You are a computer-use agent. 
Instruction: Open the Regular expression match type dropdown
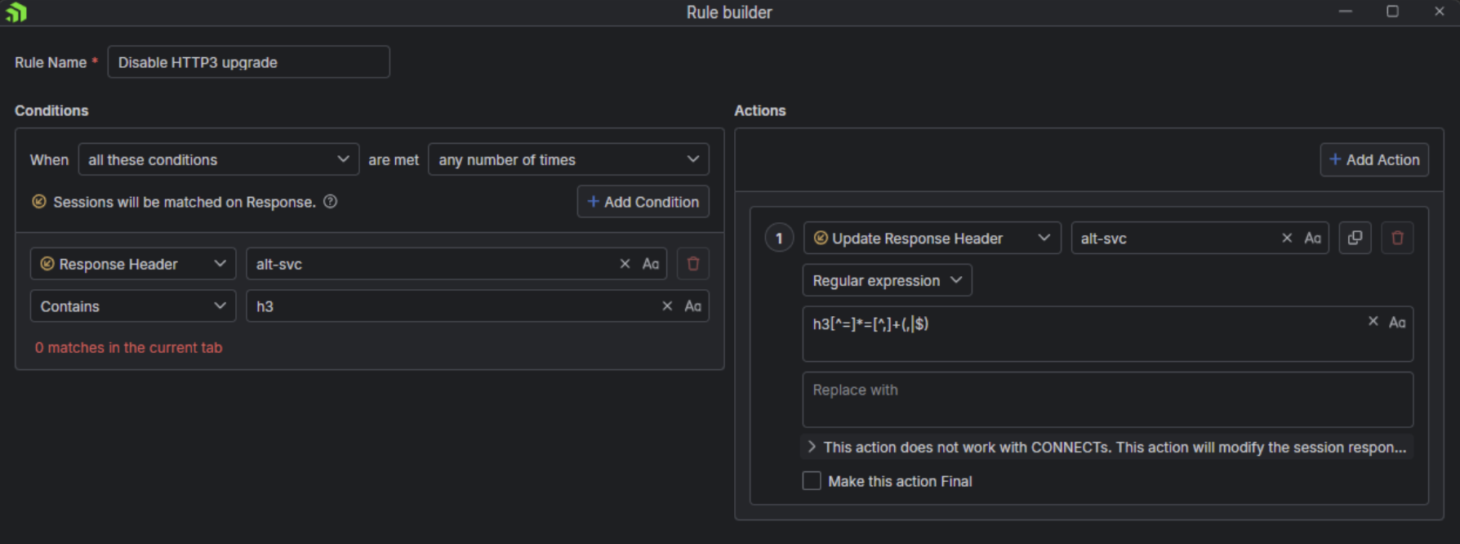[x=887, y=280]
